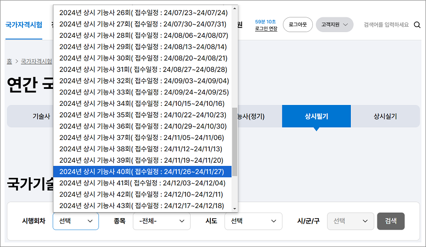
Task: Choose 2024년 상시 기능사 41회 entry
Action: (x=142, y=183)
